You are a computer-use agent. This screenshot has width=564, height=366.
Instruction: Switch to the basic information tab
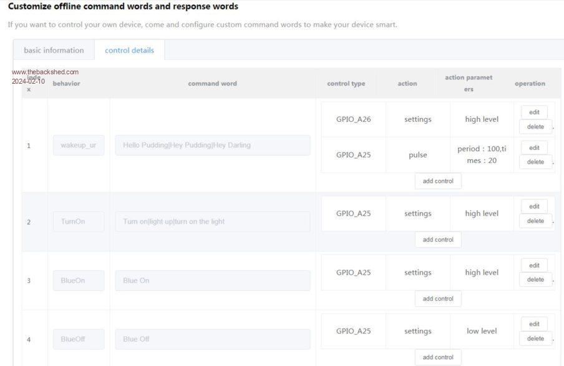click(x=54, y=50)
